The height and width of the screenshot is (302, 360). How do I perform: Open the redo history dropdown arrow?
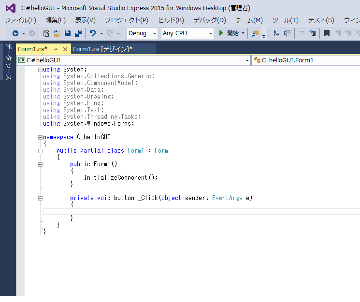(x=118, y=33)
